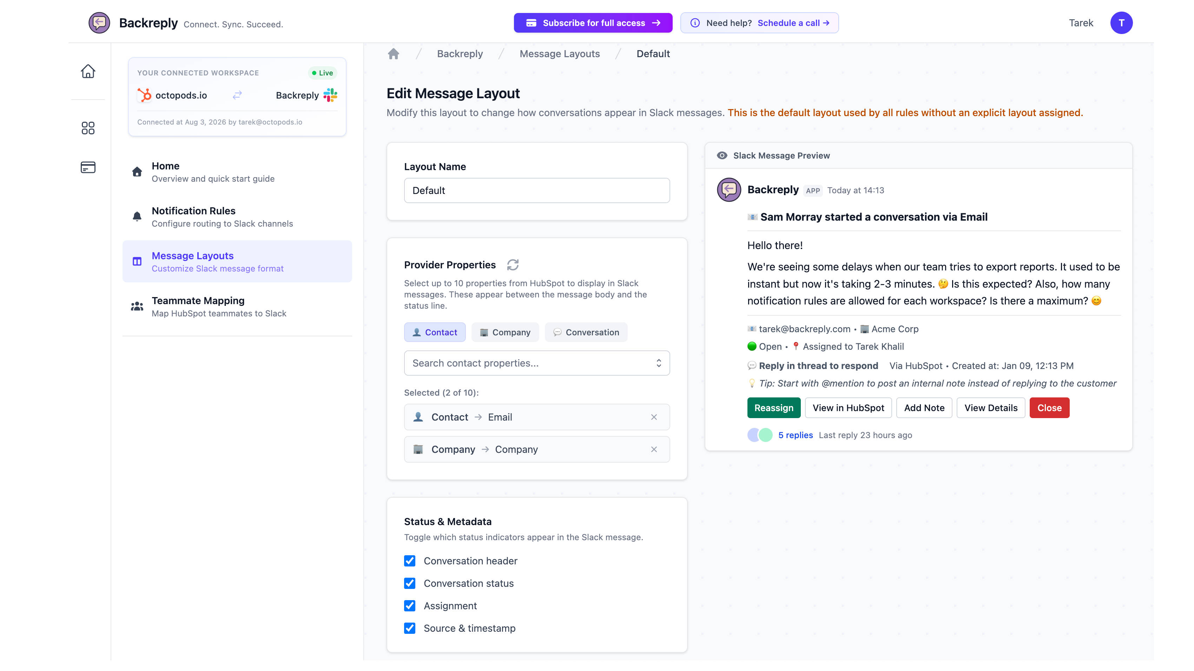Click the Schedule a call link
Viewport: 1194px width, 671px height.
(793, 23)
